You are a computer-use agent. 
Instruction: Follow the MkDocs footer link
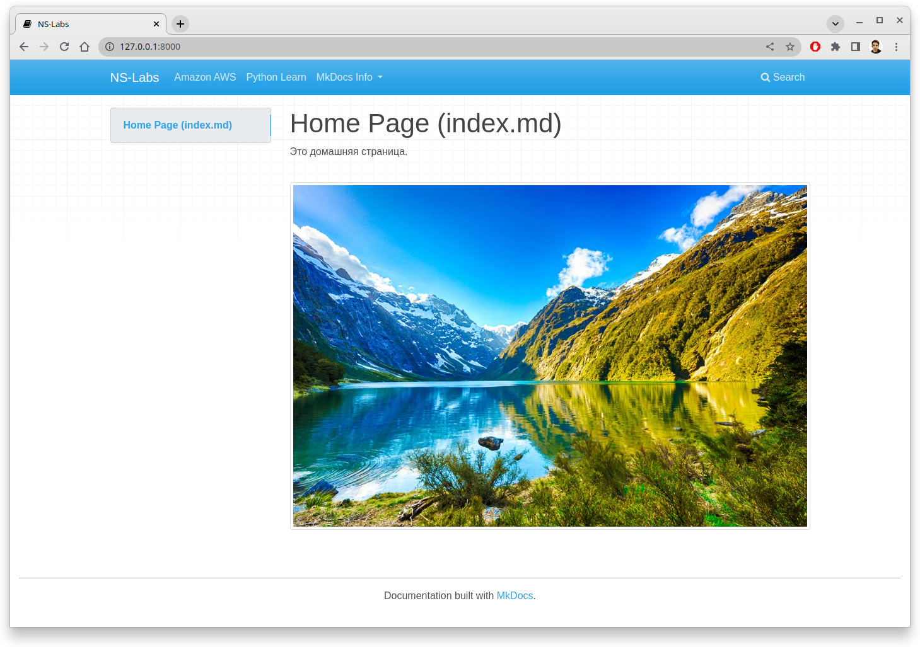pos(515,595)
